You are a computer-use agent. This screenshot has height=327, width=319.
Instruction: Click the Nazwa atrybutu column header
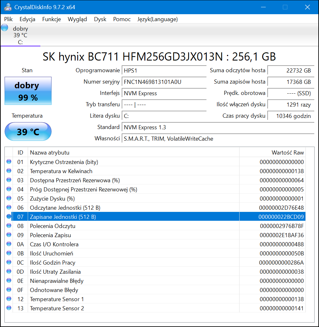coord(49,153)
